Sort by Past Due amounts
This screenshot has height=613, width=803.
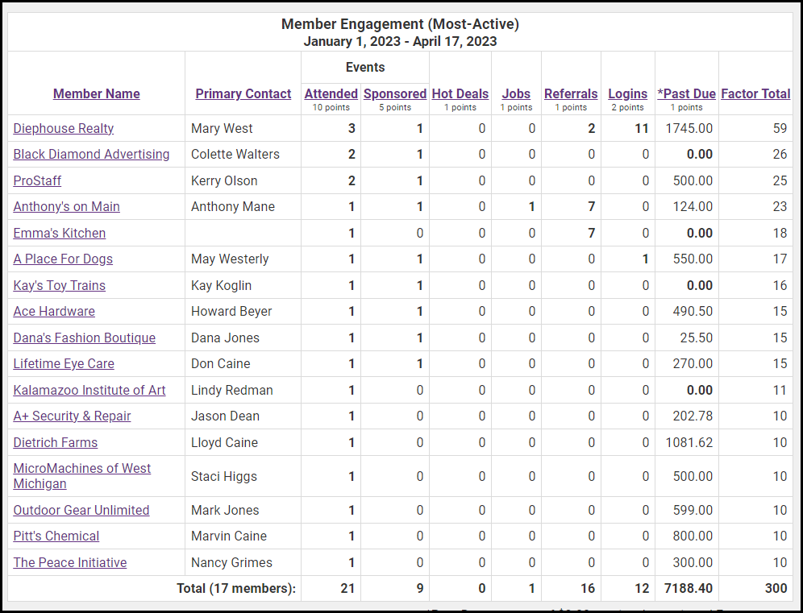click(x=686, y=93)
